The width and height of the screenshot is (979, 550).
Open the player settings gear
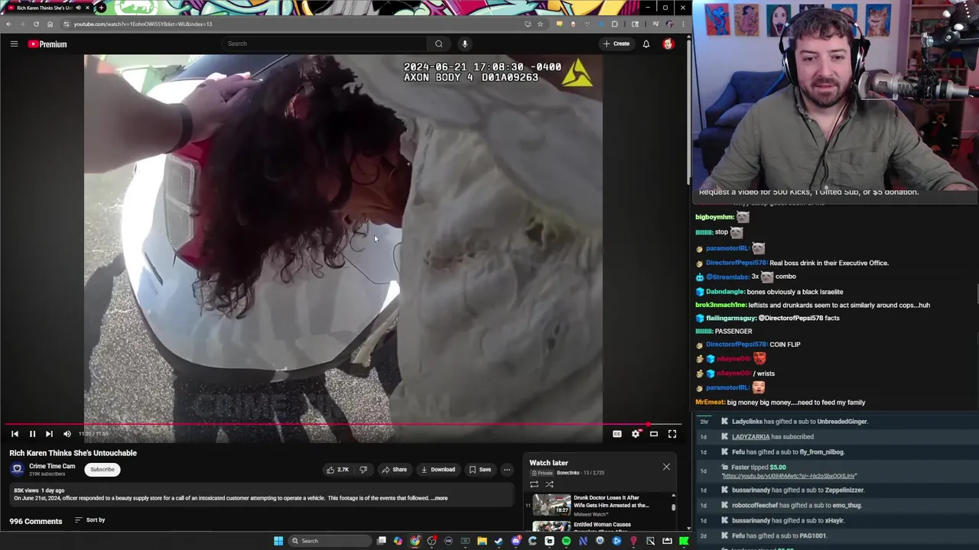point(636,434)
